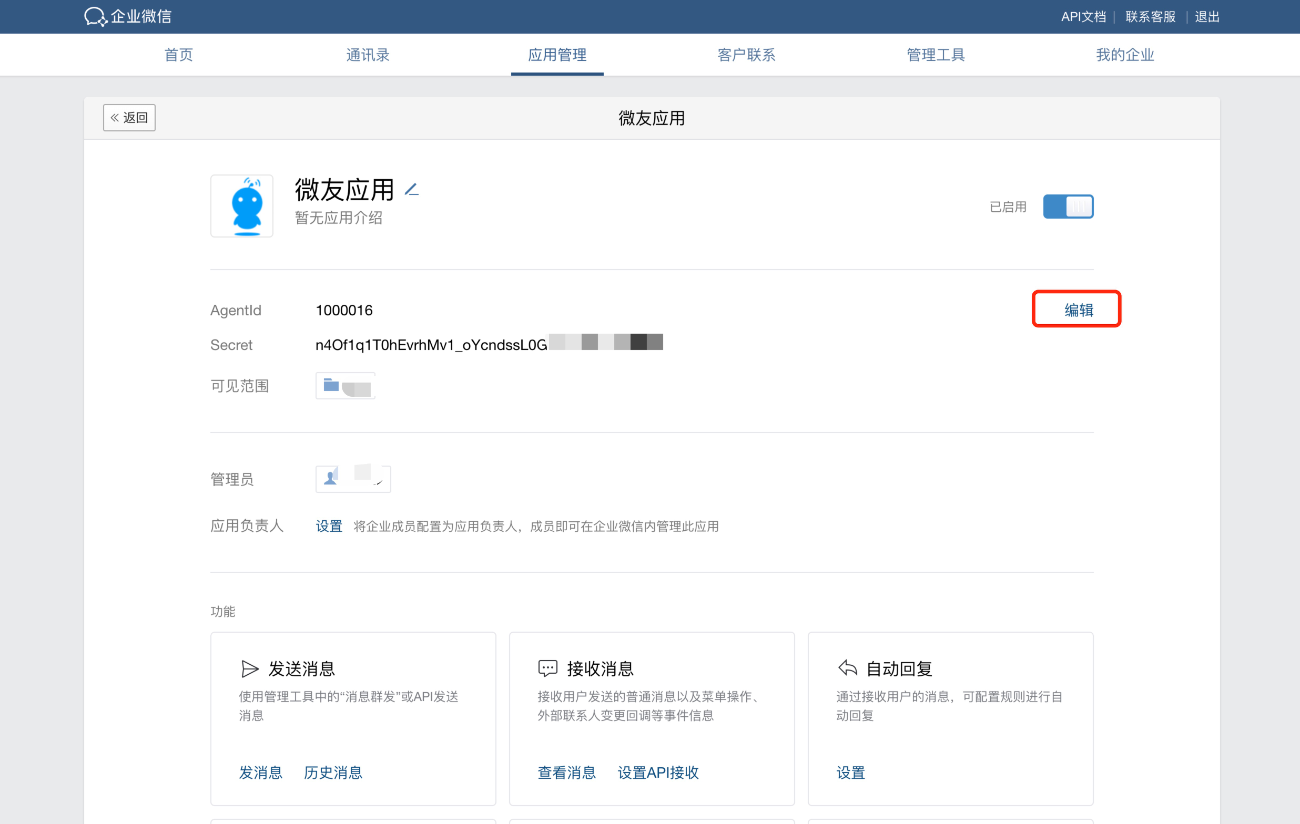Click the 自动回复 card heading
This screenshot has height=824, width=1300.
899,668
